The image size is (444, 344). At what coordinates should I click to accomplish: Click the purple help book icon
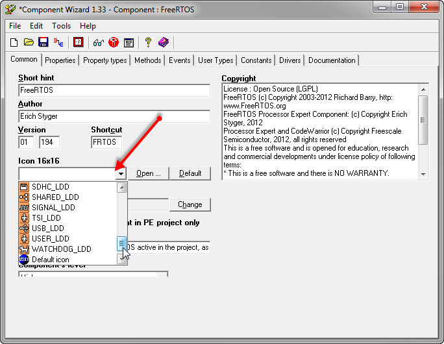point(164,42)
